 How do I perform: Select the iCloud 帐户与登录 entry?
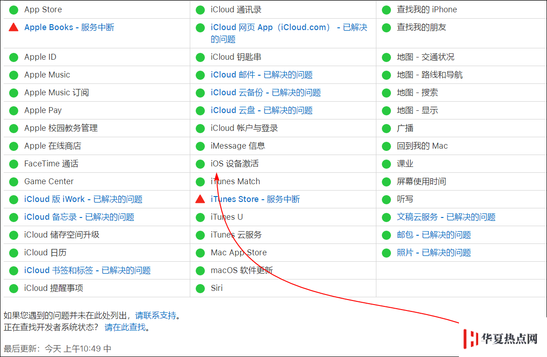click(244, 128)
